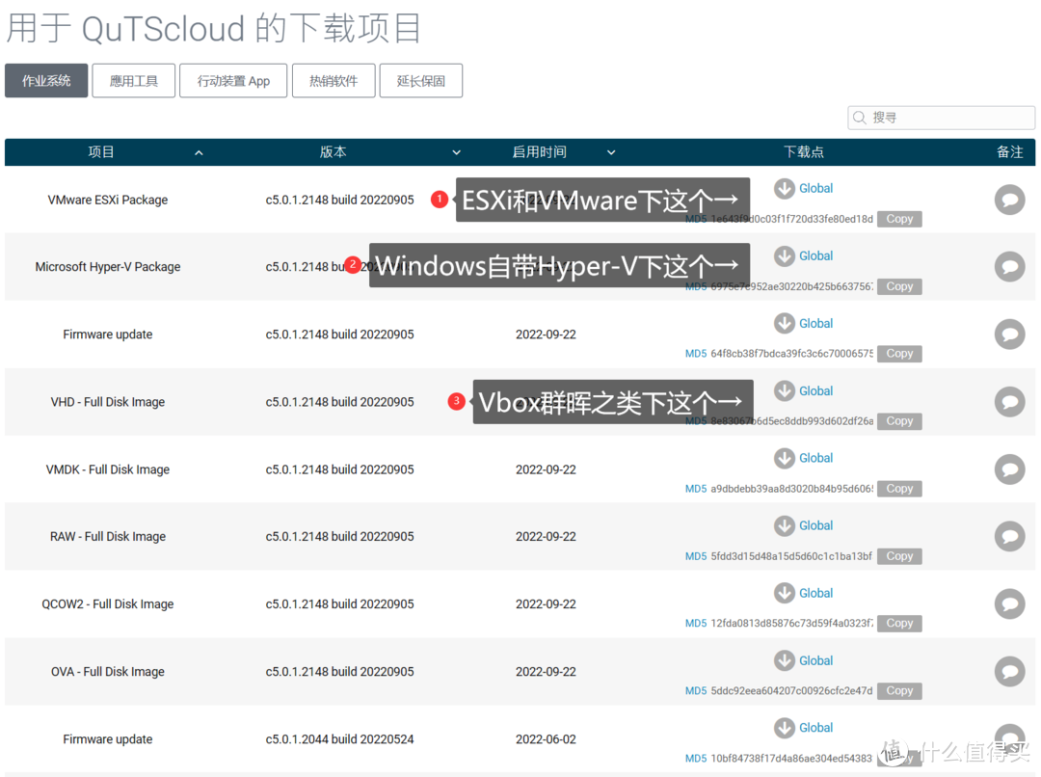
Task: Click into the 搜寻 search field
Action: 941,118
